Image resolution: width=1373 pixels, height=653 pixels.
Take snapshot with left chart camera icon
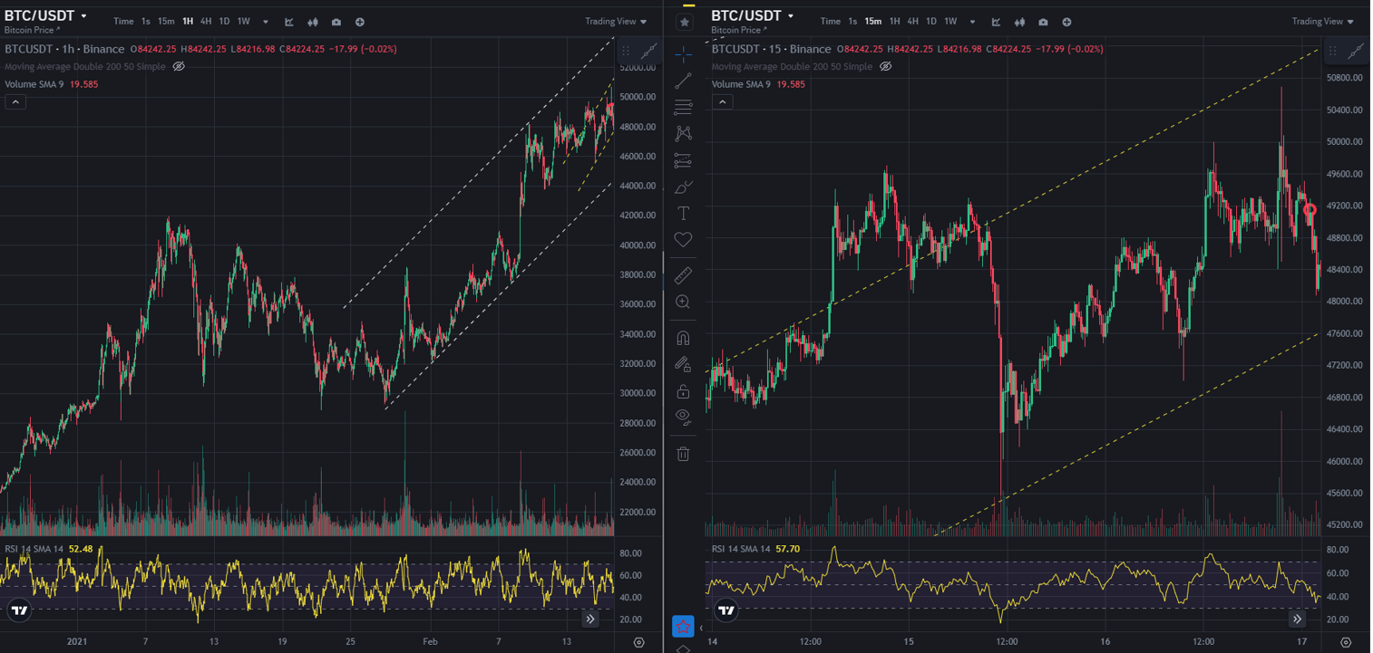336,22
